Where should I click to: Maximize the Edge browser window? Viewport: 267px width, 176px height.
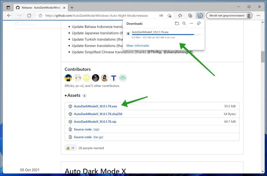pyautogui.click(x=249, y=7)
